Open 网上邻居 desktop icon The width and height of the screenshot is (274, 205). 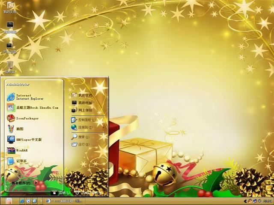coord(10,47)
